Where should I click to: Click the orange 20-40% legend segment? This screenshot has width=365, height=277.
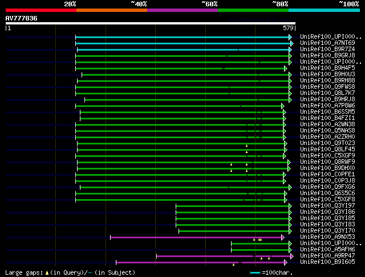click(112, 10)
